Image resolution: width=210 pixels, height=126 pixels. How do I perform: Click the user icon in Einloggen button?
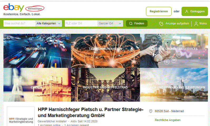187,12
